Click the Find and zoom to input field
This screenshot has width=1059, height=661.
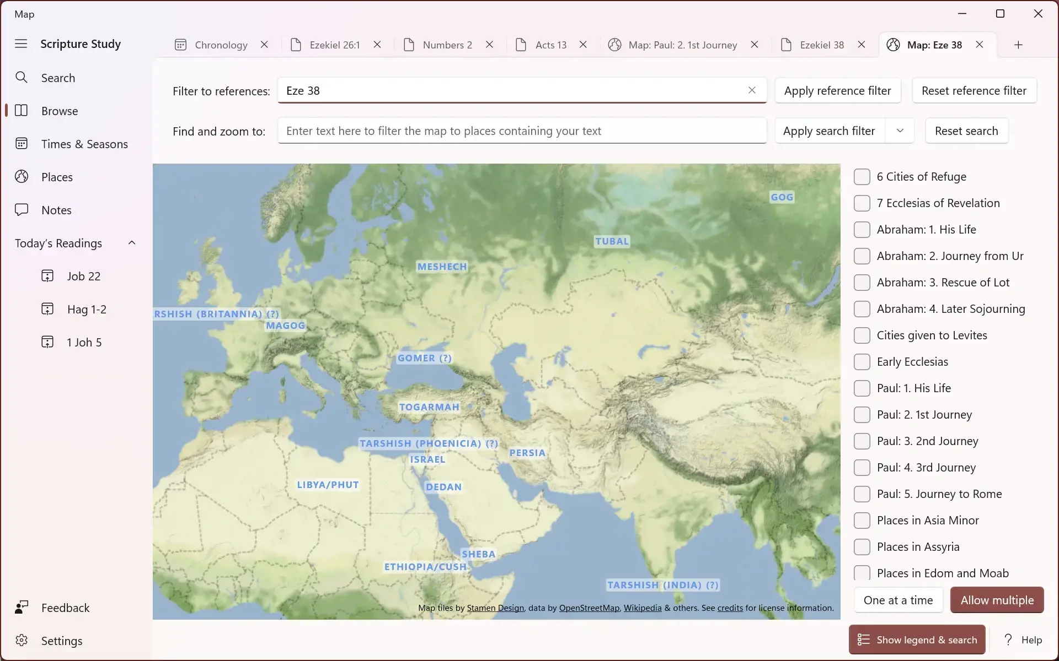(522, 130)
